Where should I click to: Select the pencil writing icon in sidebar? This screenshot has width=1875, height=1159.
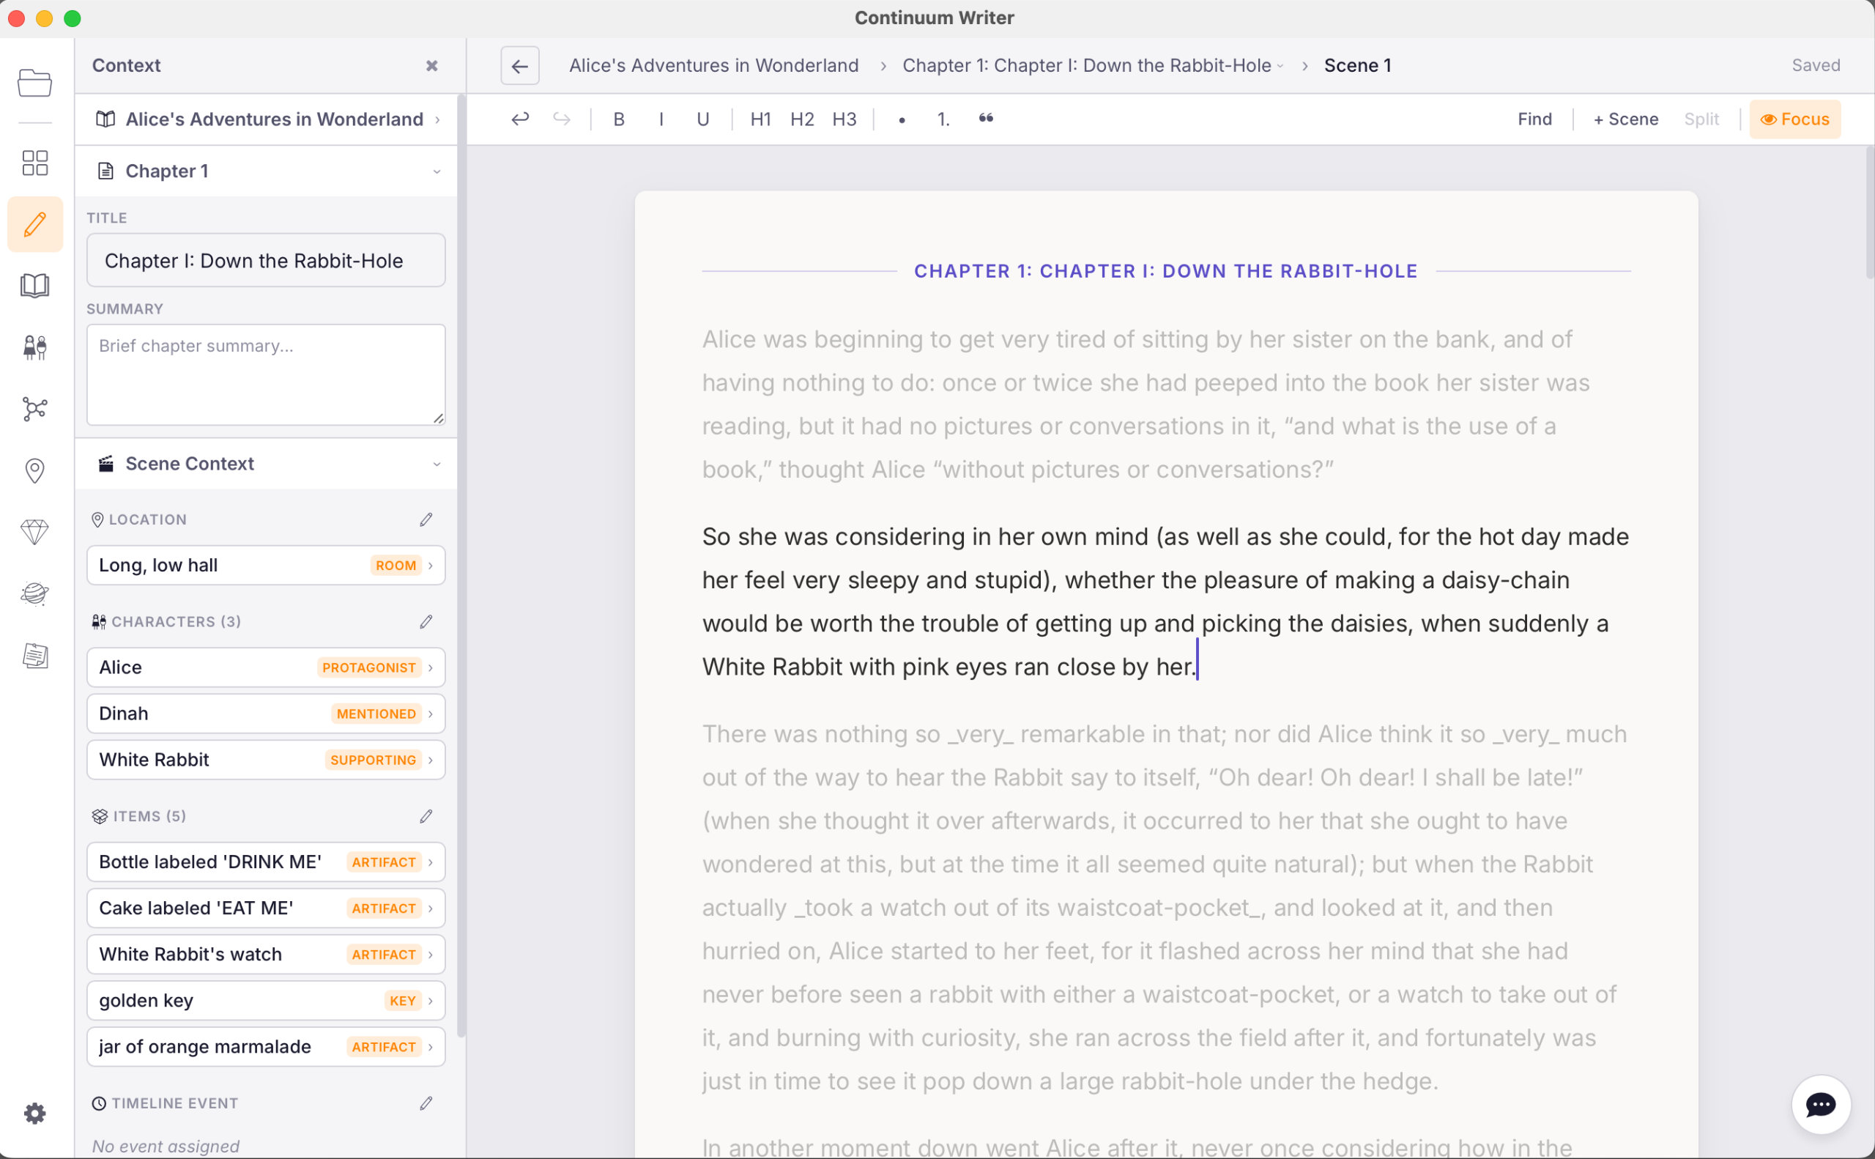click(34, 225)
